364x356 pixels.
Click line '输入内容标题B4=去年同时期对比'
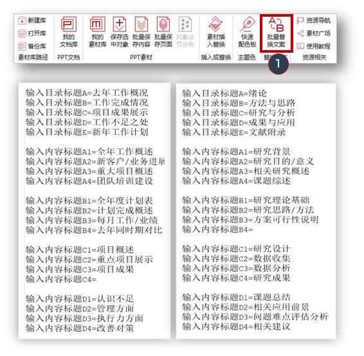click(94, 230)
